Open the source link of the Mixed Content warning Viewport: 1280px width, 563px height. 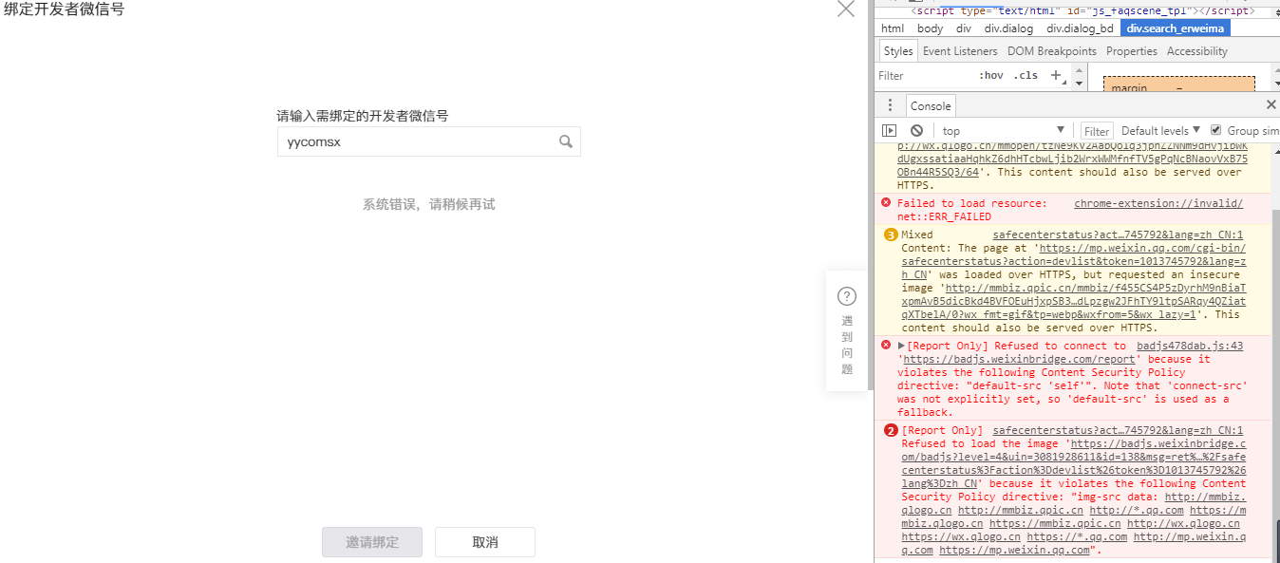click(1118, 235)
